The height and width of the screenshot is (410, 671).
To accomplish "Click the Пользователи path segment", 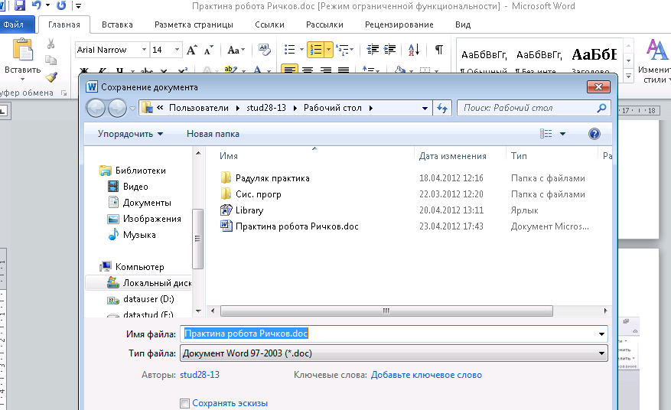I will point(199,108).
